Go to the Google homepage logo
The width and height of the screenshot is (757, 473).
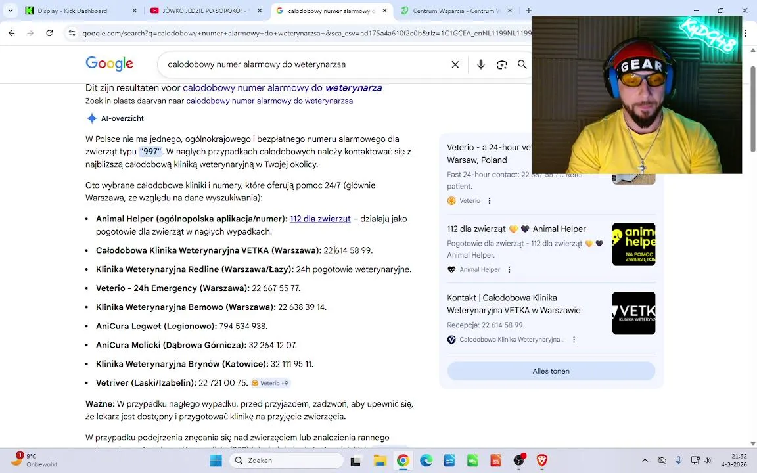pos(109,64)
